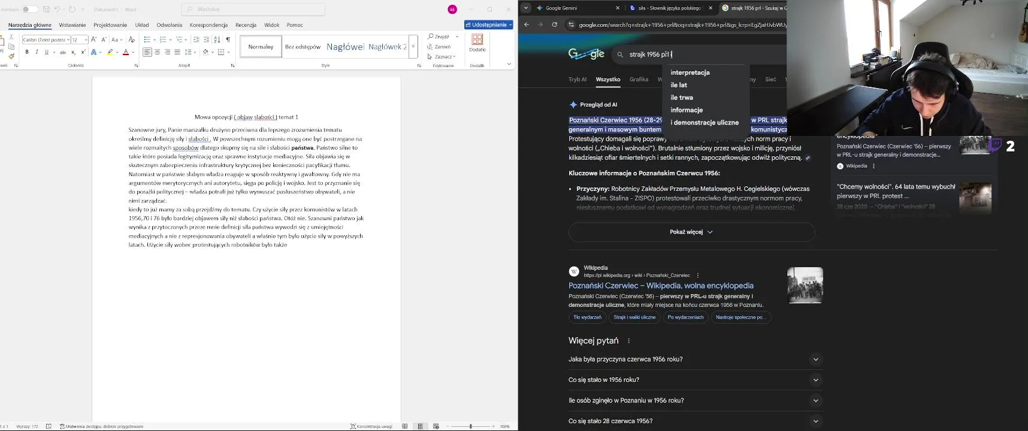Open the font name combo box
This screenshot has height=431, width=1028.
click(46, 40)
